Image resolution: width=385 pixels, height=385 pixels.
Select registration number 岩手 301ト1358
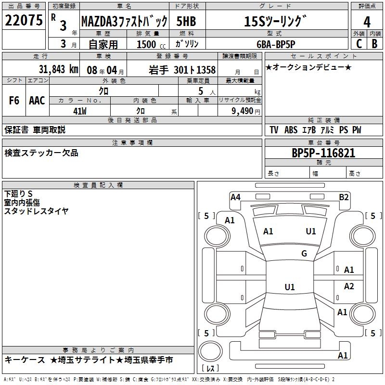pyautogui.click(x=182, y=70)
